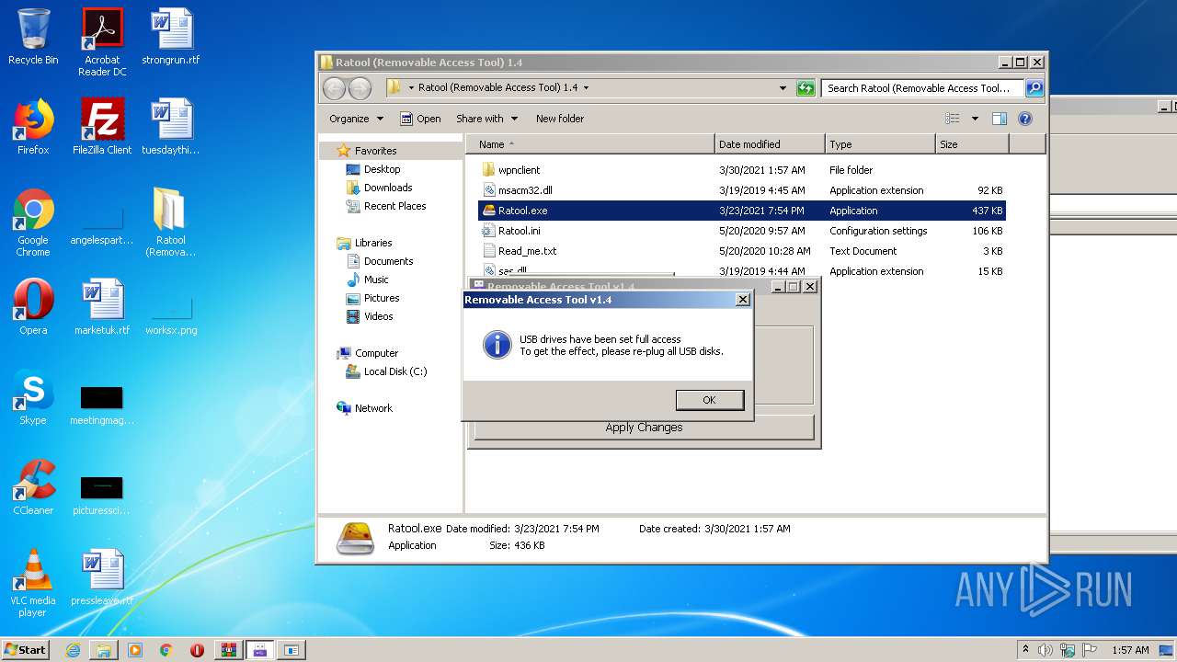Sort by the Size column header
The width and height of the screenshot is (1177, 662).
pyautogui.click(x=972, y=144)
